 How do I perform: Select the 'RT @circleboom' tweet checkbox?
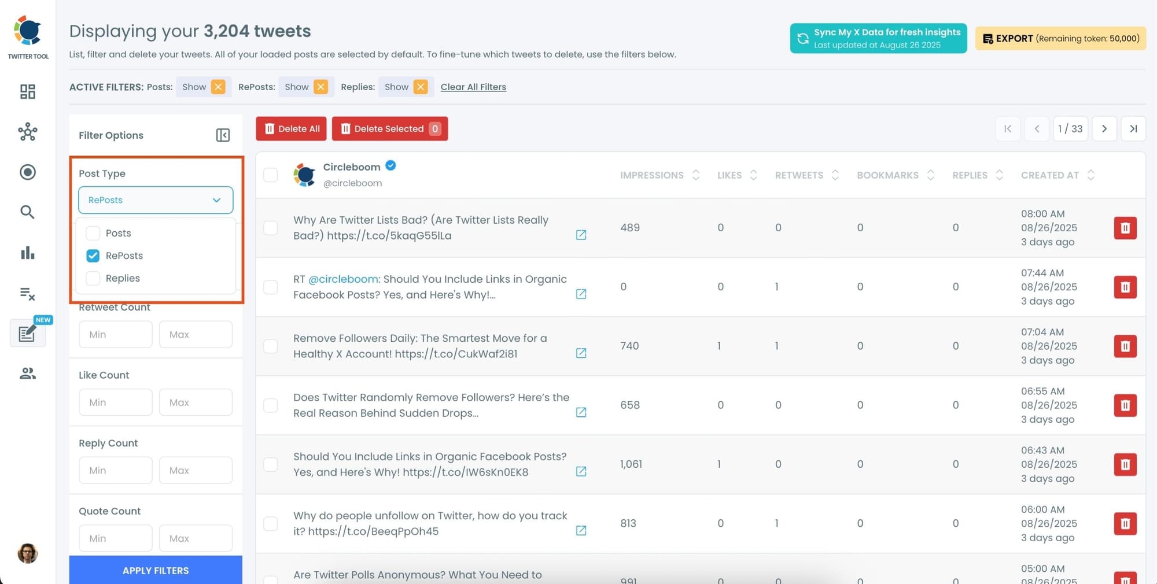(x=270, y=287)
